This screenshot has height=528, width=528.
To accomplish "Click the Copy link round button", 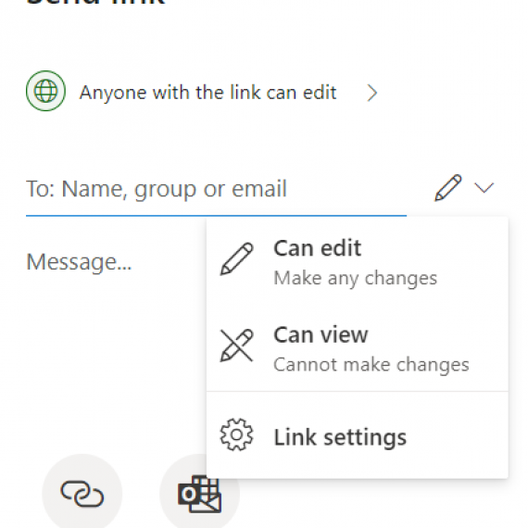I will (82, 494).
